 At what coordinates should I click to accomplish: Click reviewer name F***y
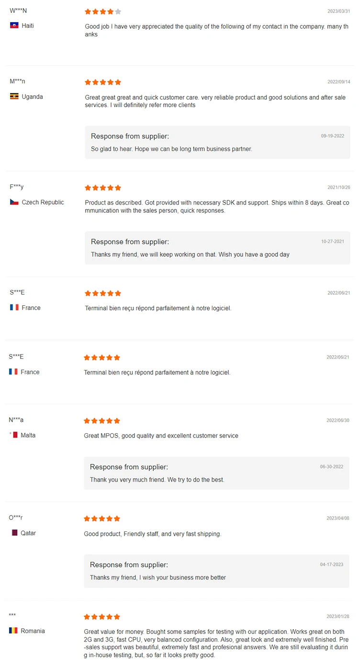[x=16, y=187]
